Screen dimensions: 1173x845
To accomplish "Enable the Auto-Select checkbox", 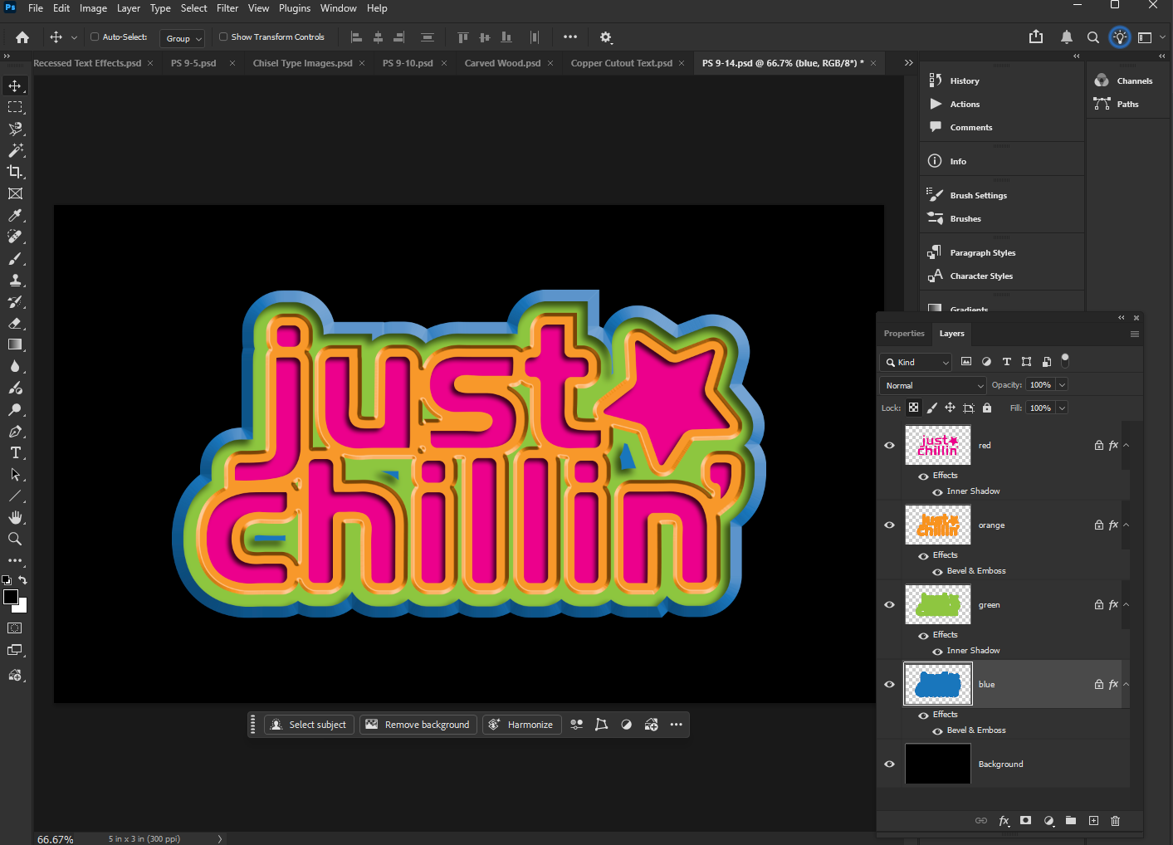I will tap(95, 37).
